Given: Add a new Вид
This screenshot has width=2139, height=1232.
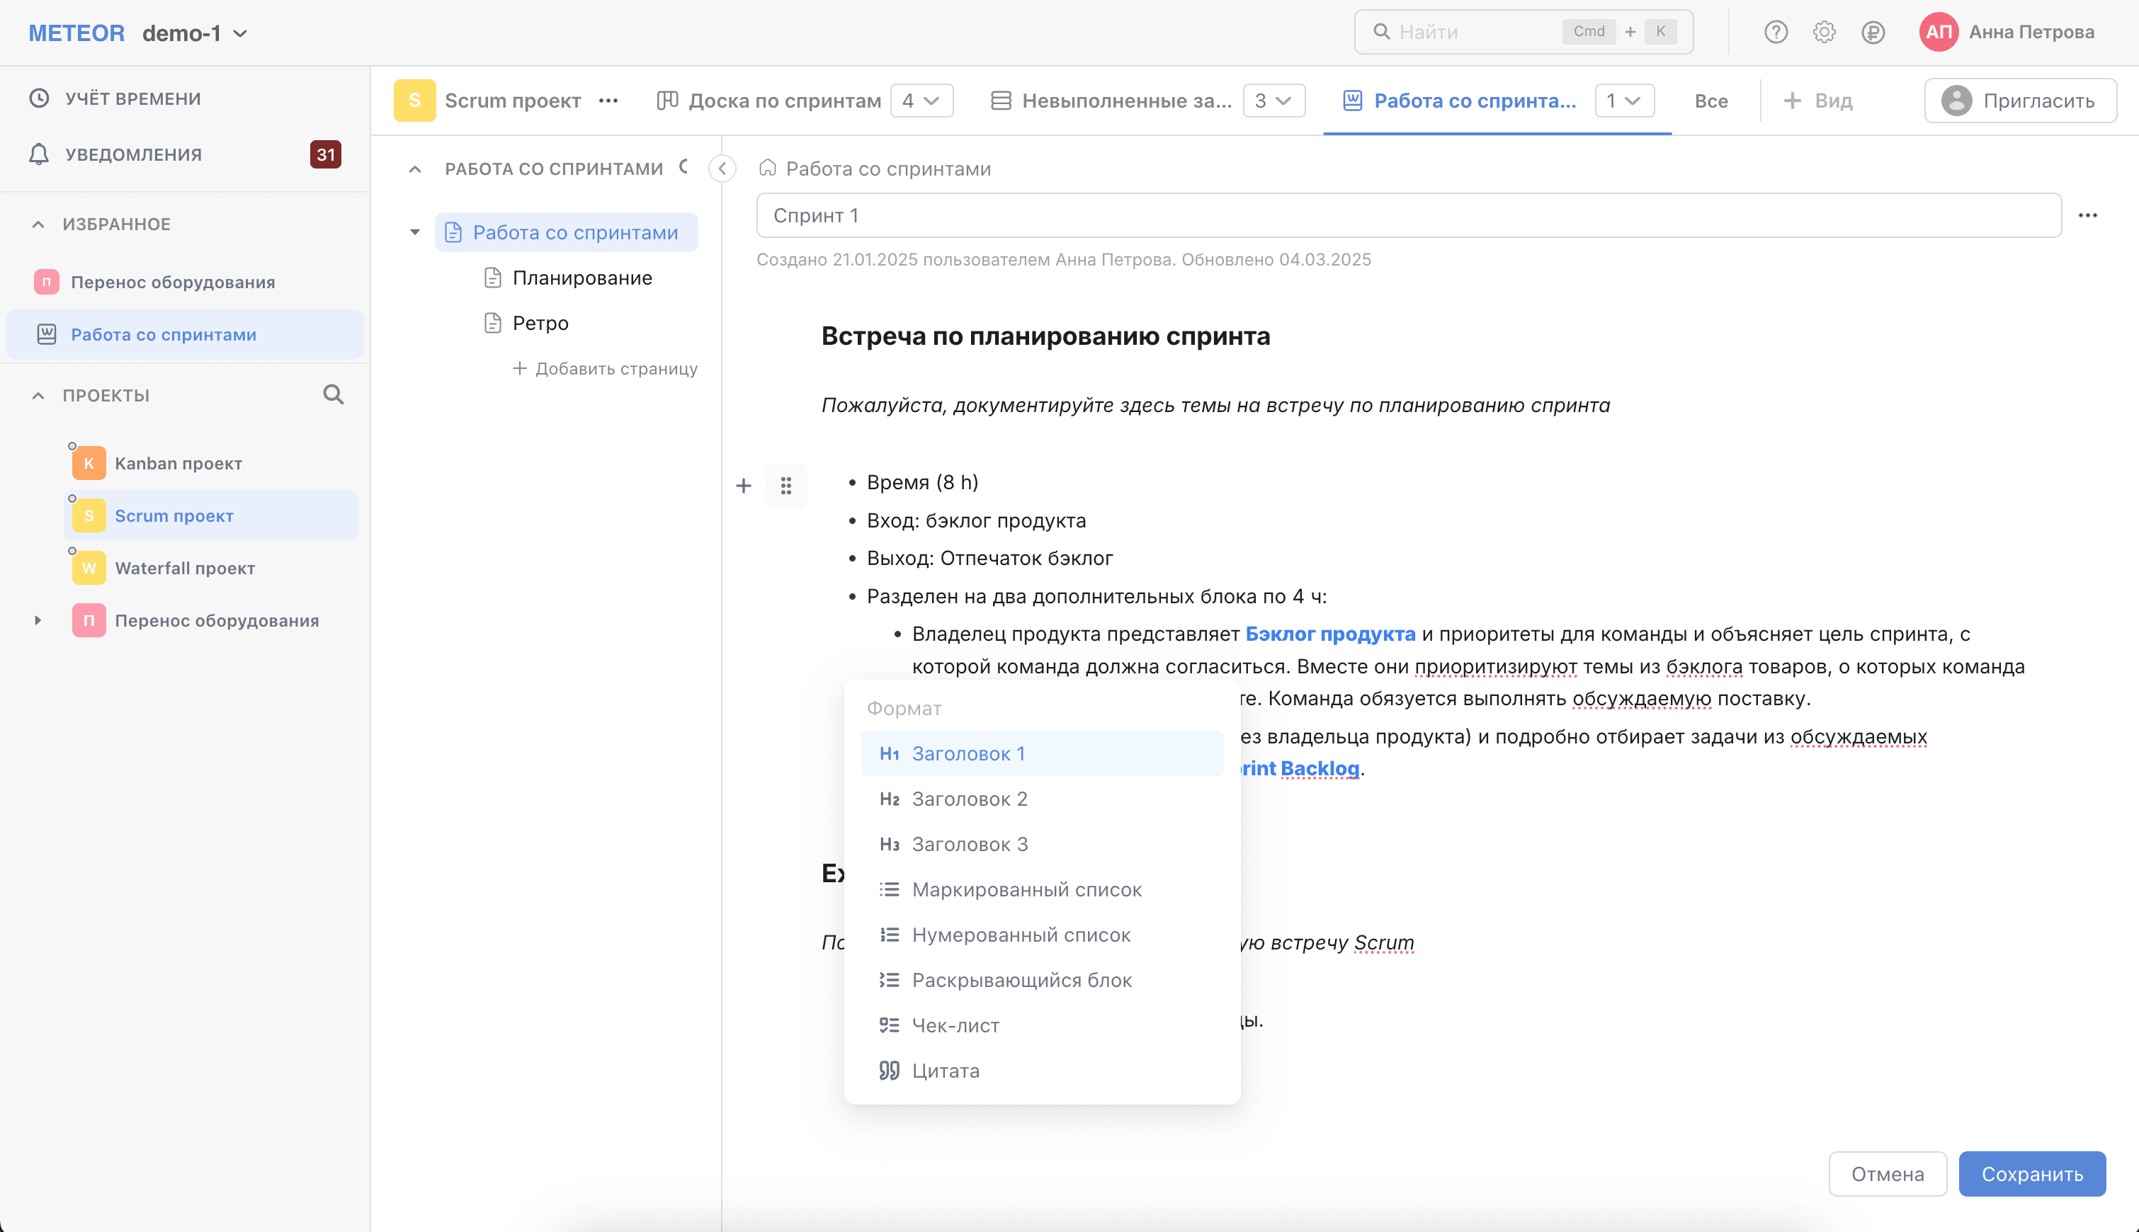Looking at the screenshot, I should 1817,101.
